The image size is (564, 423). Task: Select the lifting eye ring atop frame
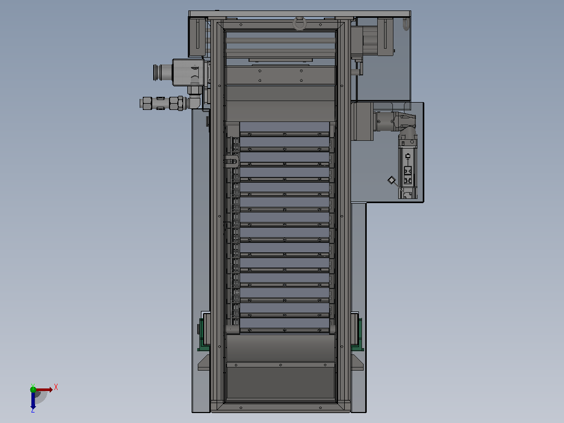click(x=300, y=24)
